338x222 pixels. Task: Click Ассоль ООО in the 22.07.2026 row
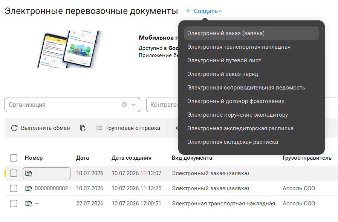point(299,203)
